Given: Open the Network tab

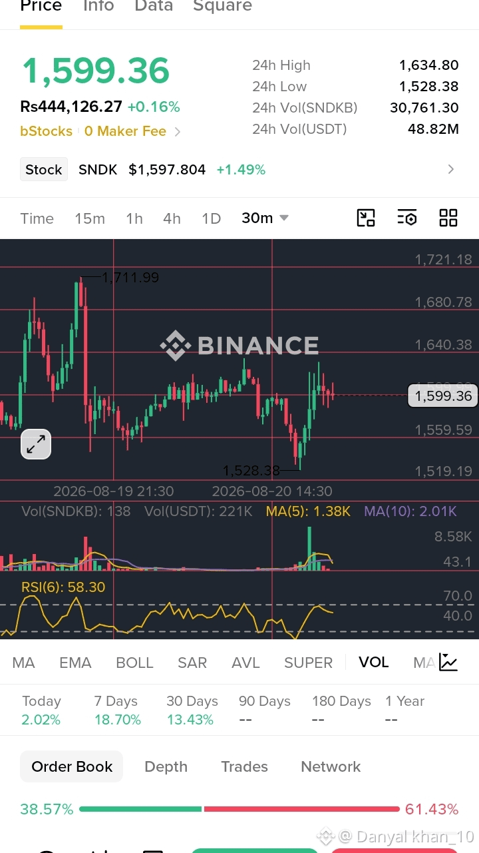Looking at the screenshot, I should click(x=331, y=766).
